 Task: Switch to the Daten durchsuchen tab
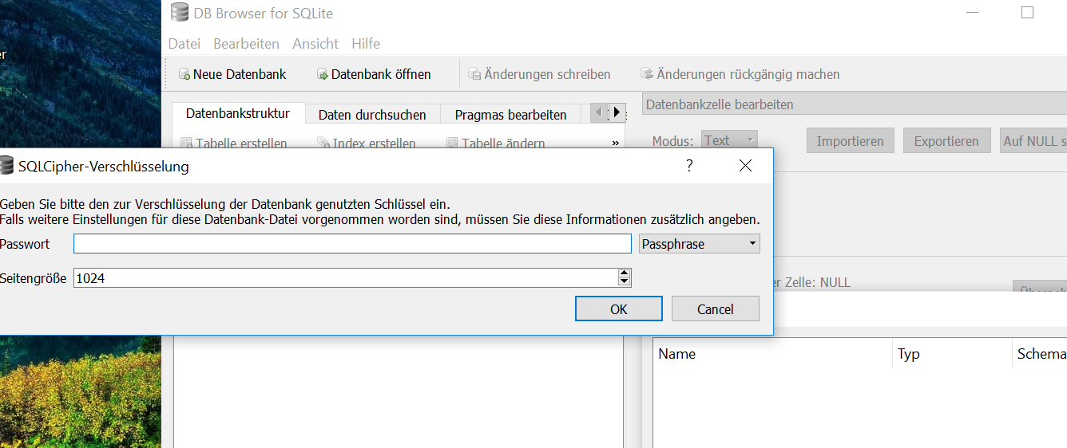coord(372,115)
